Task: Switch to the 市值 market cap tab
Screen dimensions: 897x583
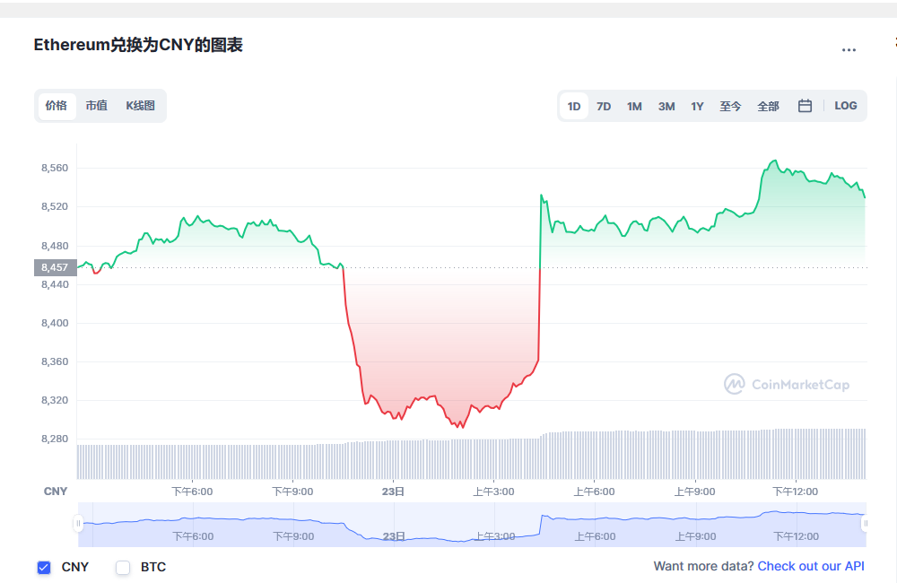Action: click(96, 106)
